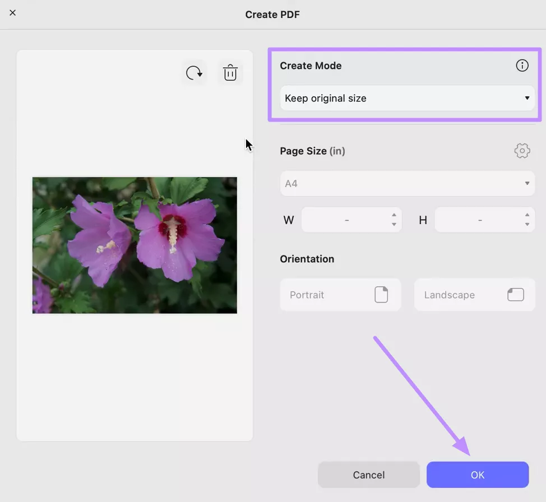This screenshot has width=546, height=502.
Task: Delete the image using the trash icon
Action: tap(230, 72)
